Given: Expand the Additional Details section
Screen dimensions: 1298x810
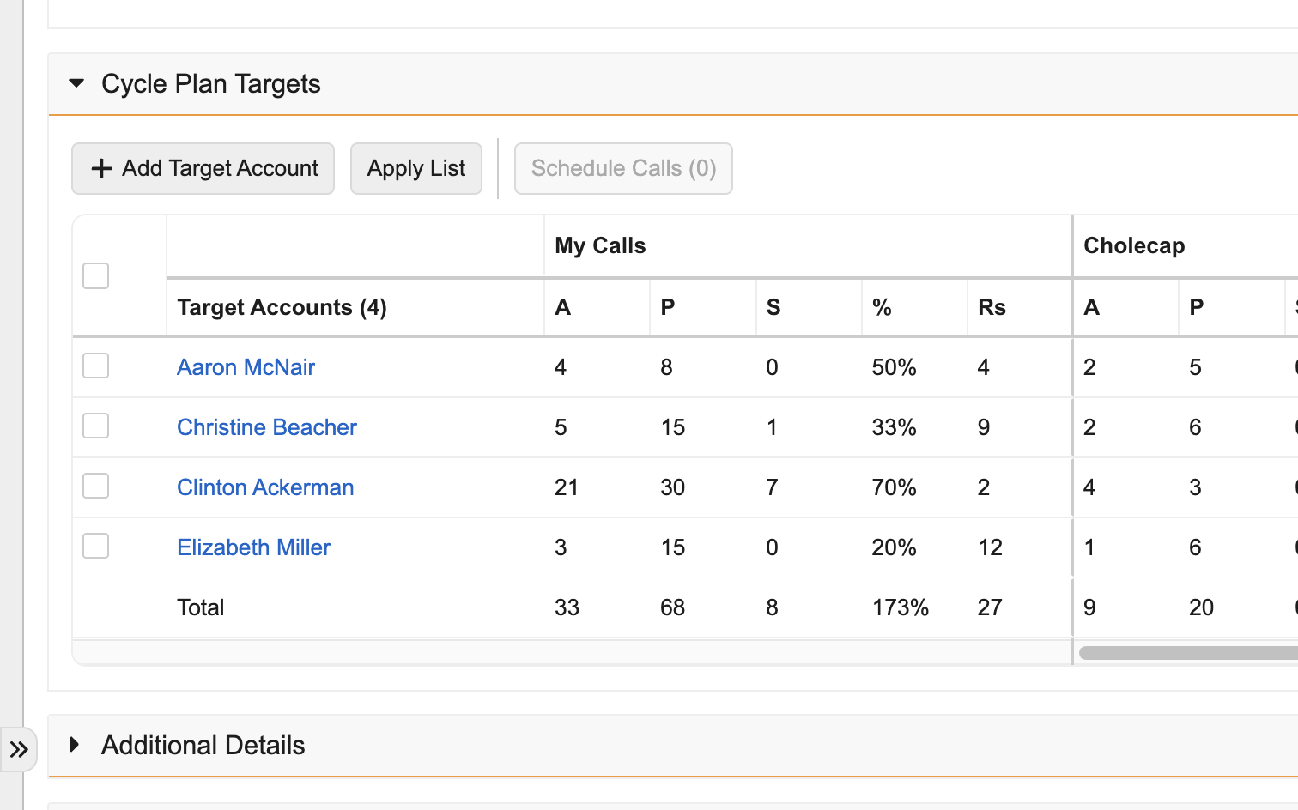Looking at the screenshot, I should click(x=75, y=745).
